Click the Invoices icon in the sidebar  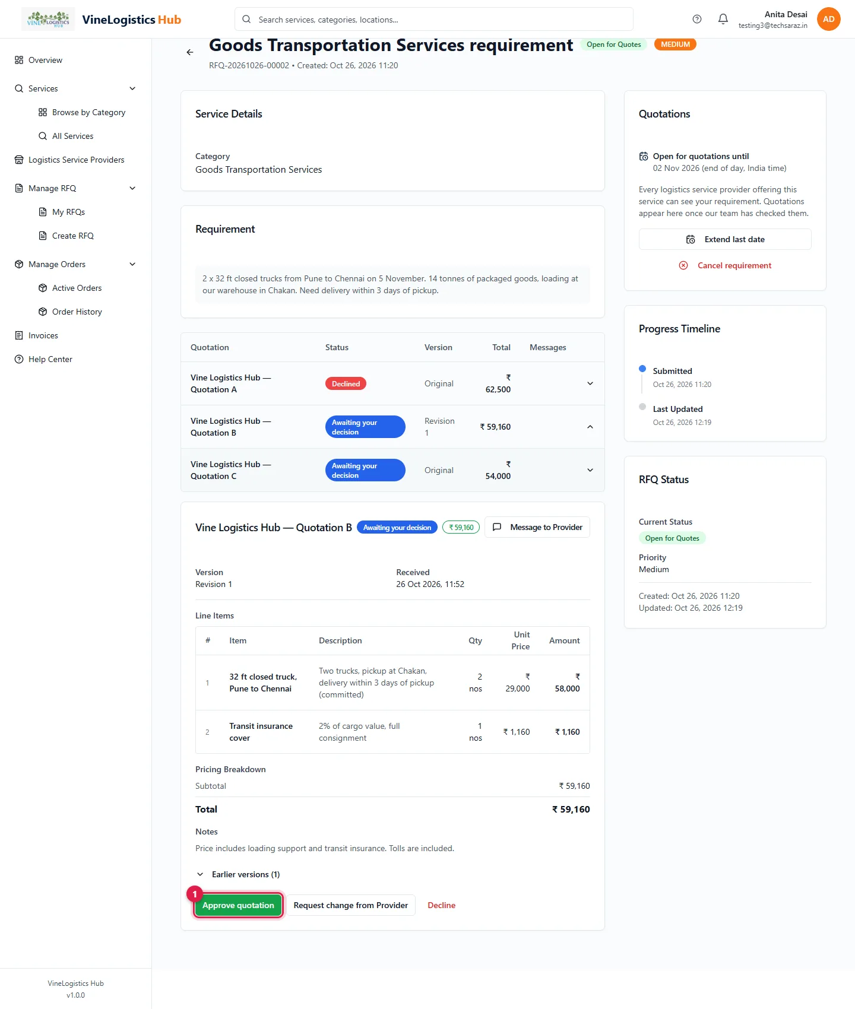pyautogui.click(x=19, y=335)
